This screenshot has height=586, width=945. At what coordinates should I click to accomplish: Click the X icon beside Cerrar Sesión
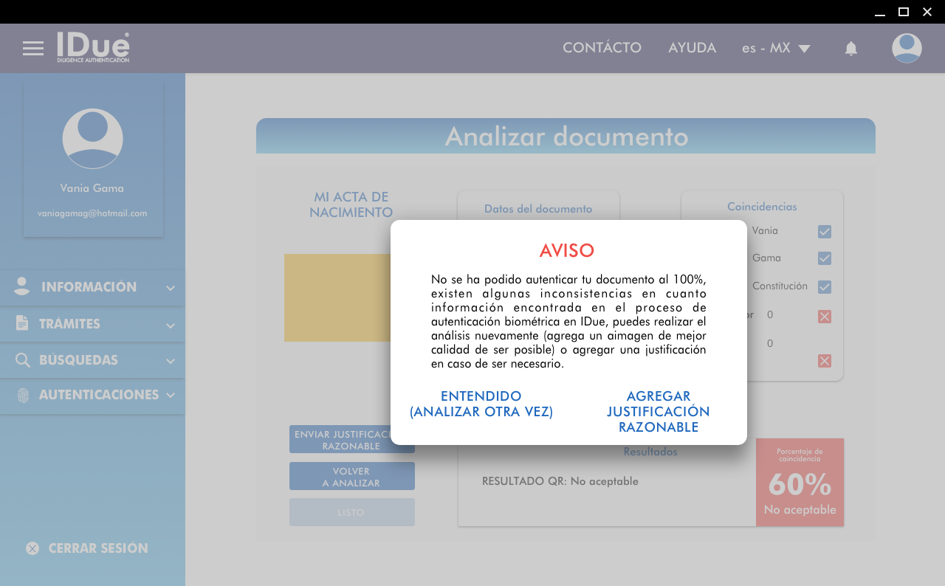point(32,548)
